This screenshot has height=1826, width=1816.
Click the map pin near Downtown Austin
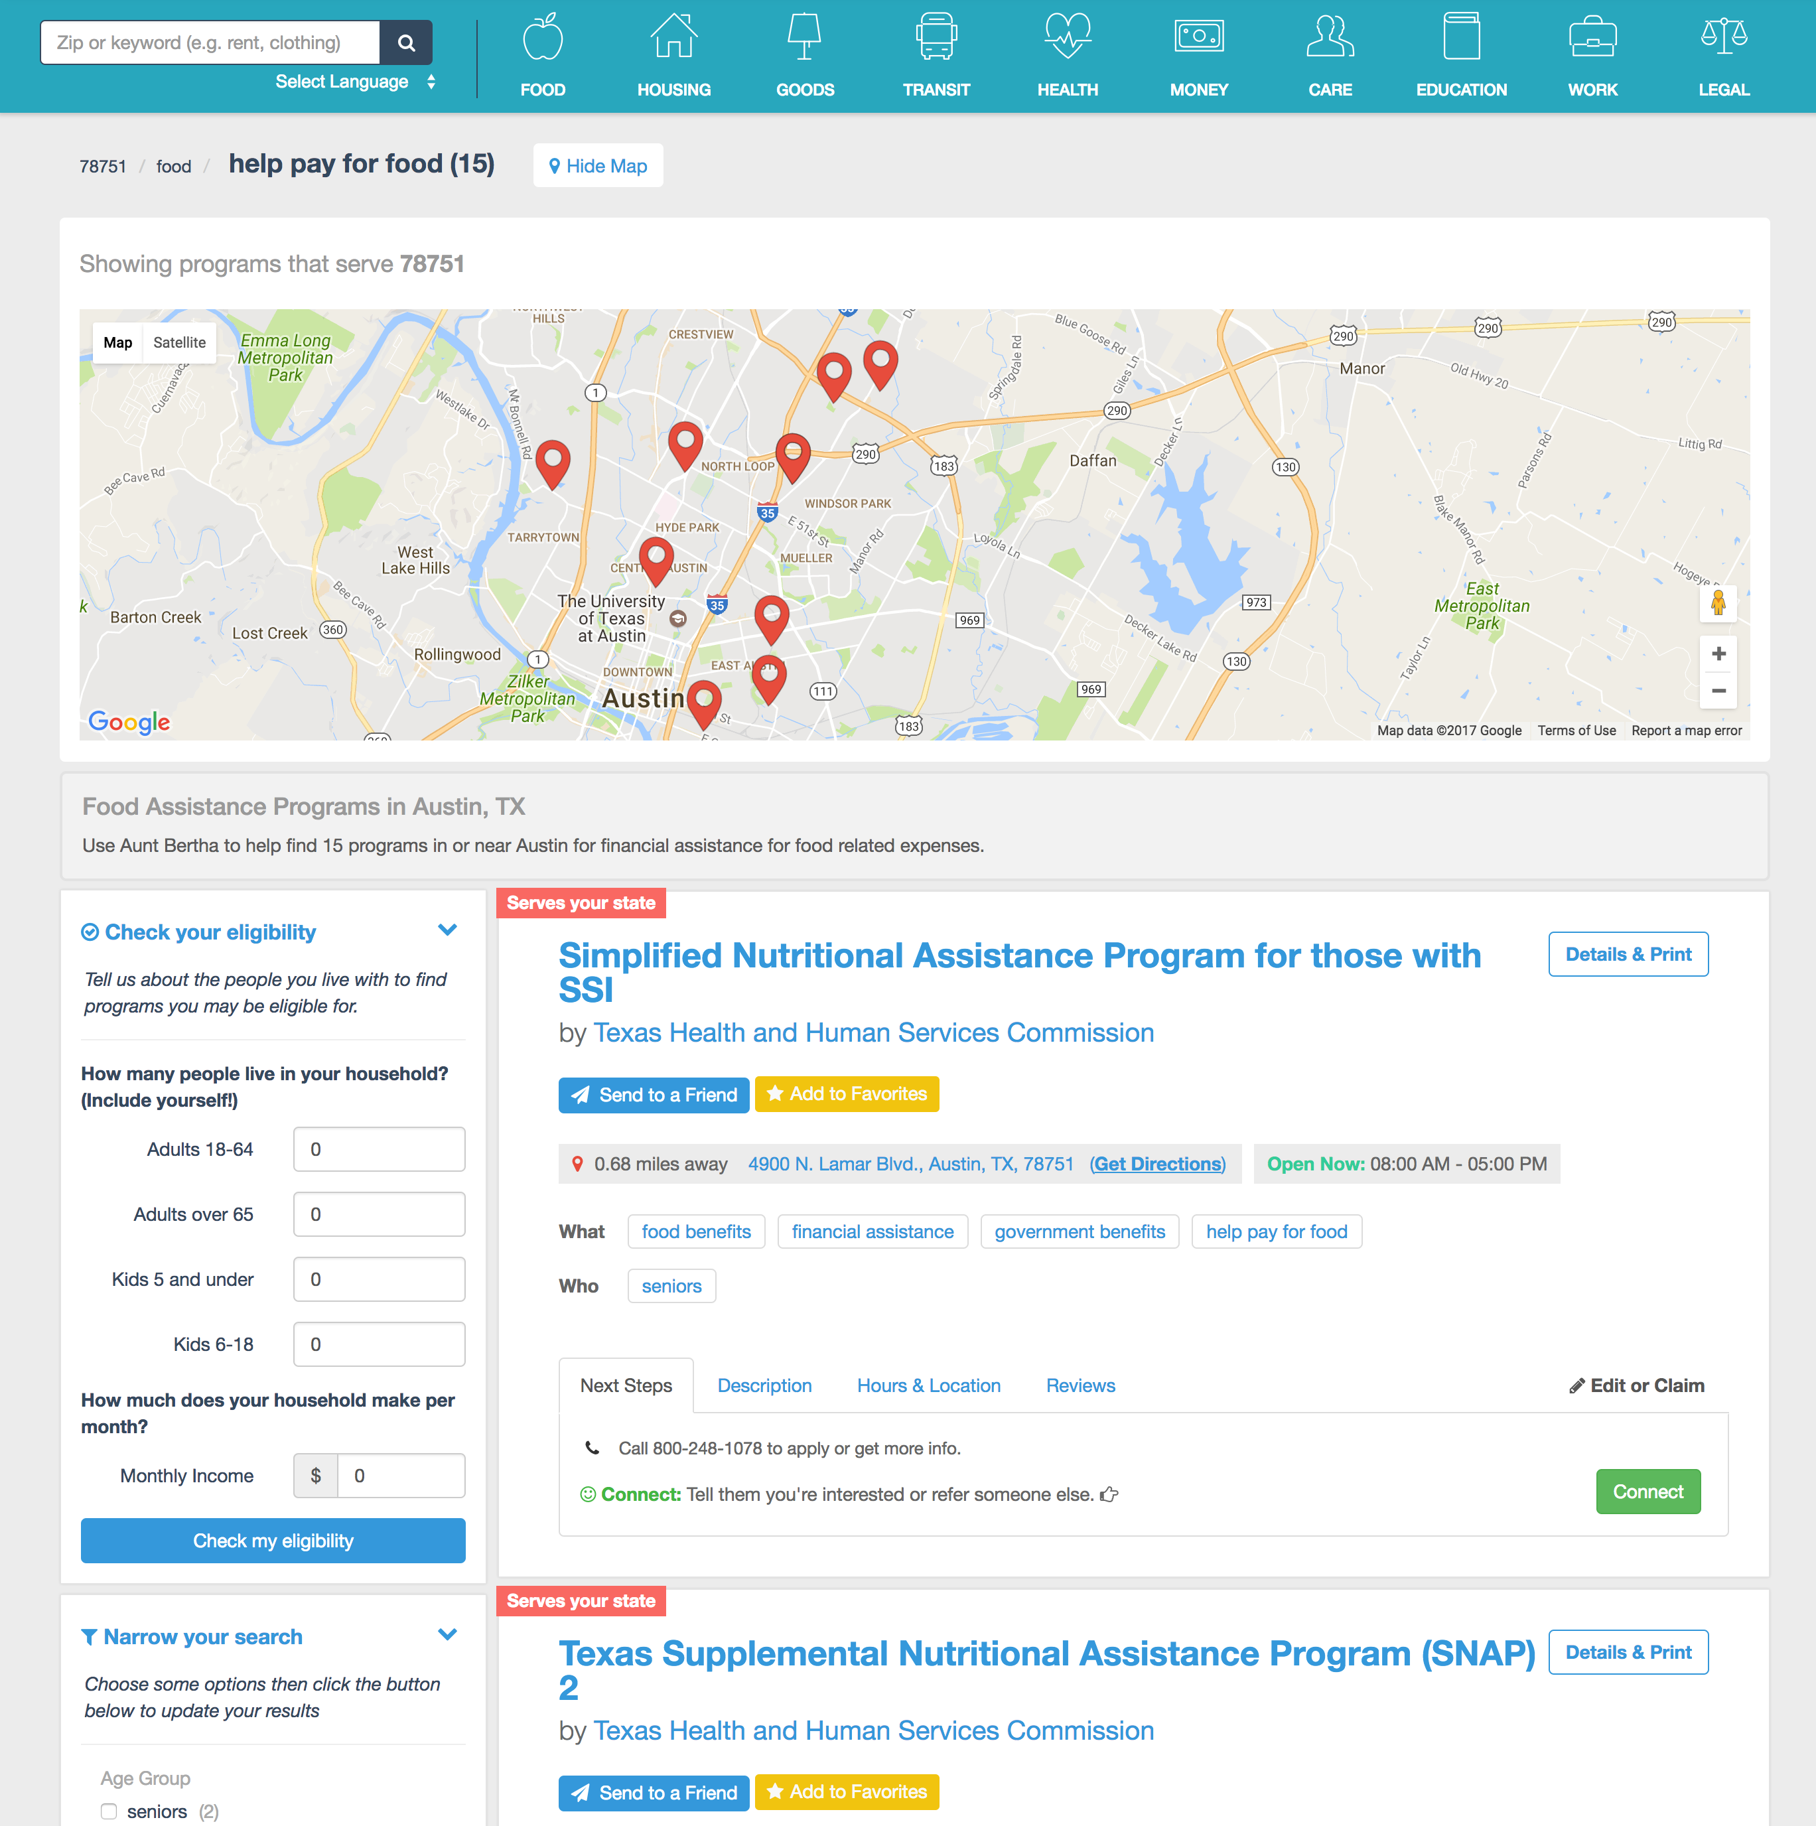coord(703,704)
